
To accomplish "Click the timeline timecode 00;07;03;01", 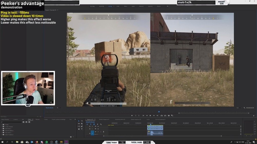I will click(90, 122).
